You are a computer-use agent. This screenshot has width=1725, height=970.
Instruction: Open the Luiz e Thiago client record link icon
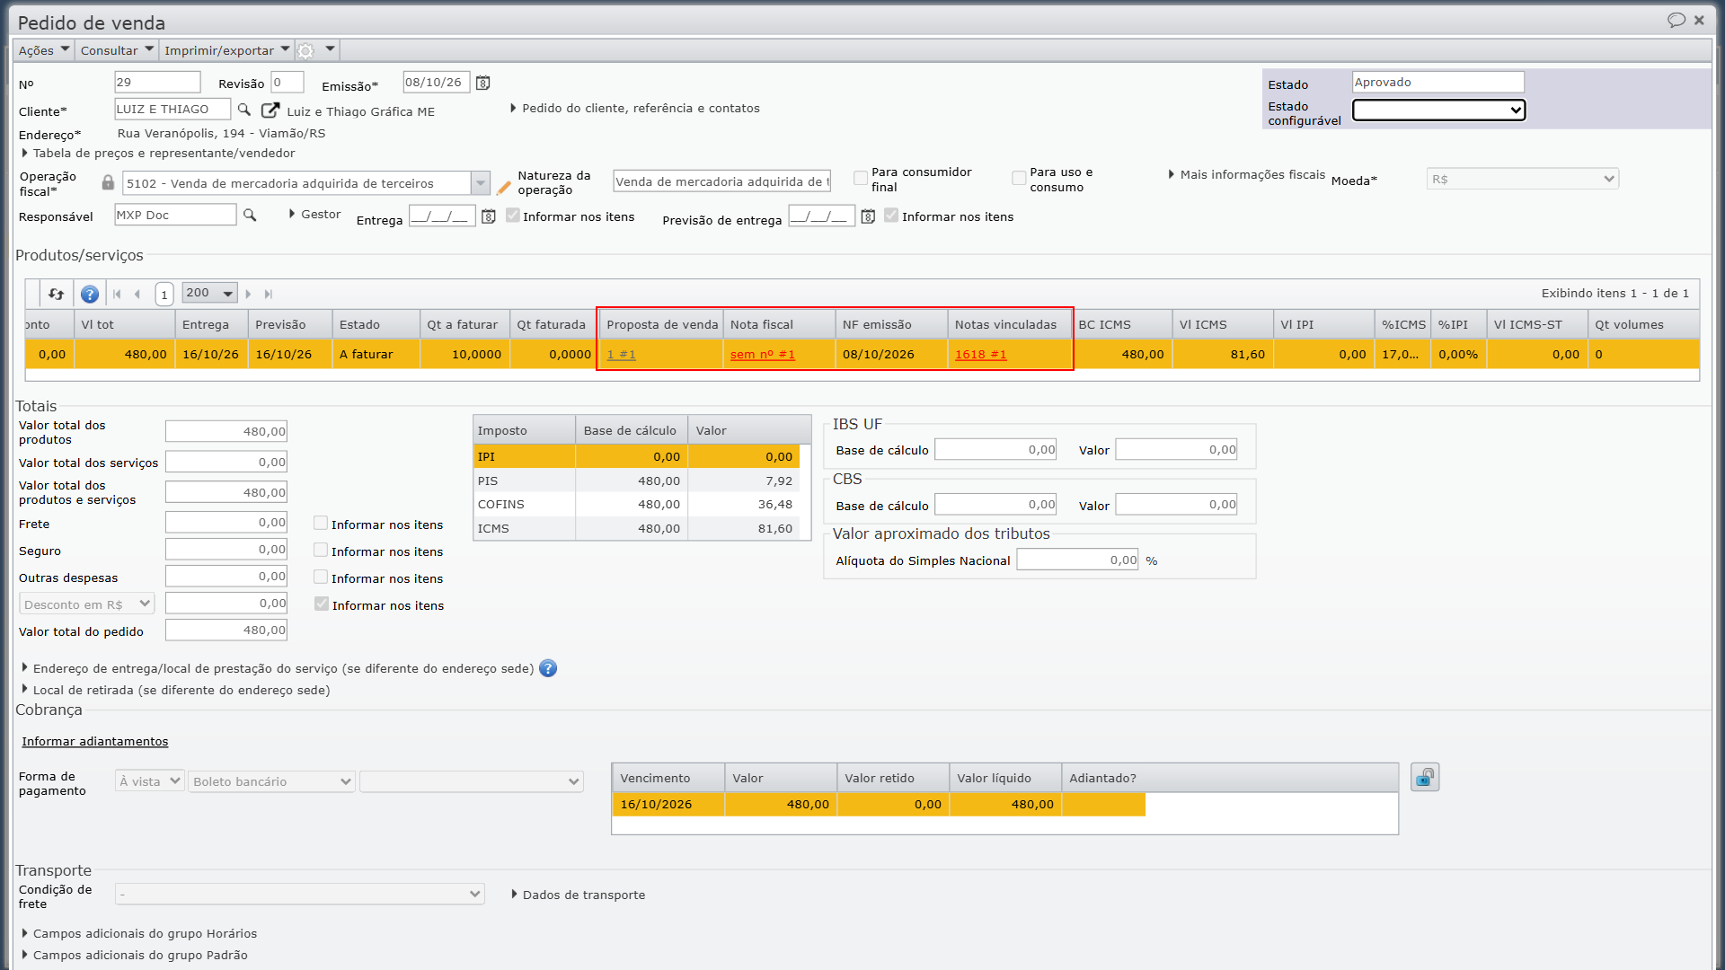[x=270, y=110]
